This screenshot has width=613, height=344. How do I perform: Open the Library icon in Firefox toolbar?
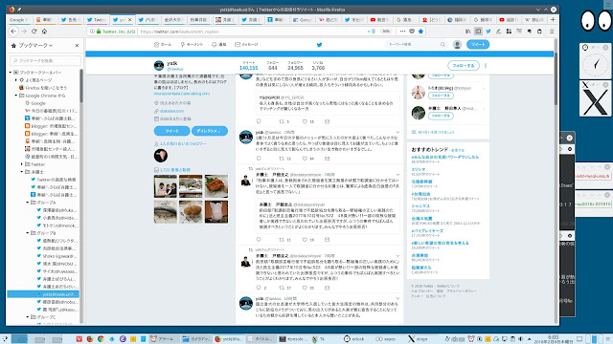[468, 32]
